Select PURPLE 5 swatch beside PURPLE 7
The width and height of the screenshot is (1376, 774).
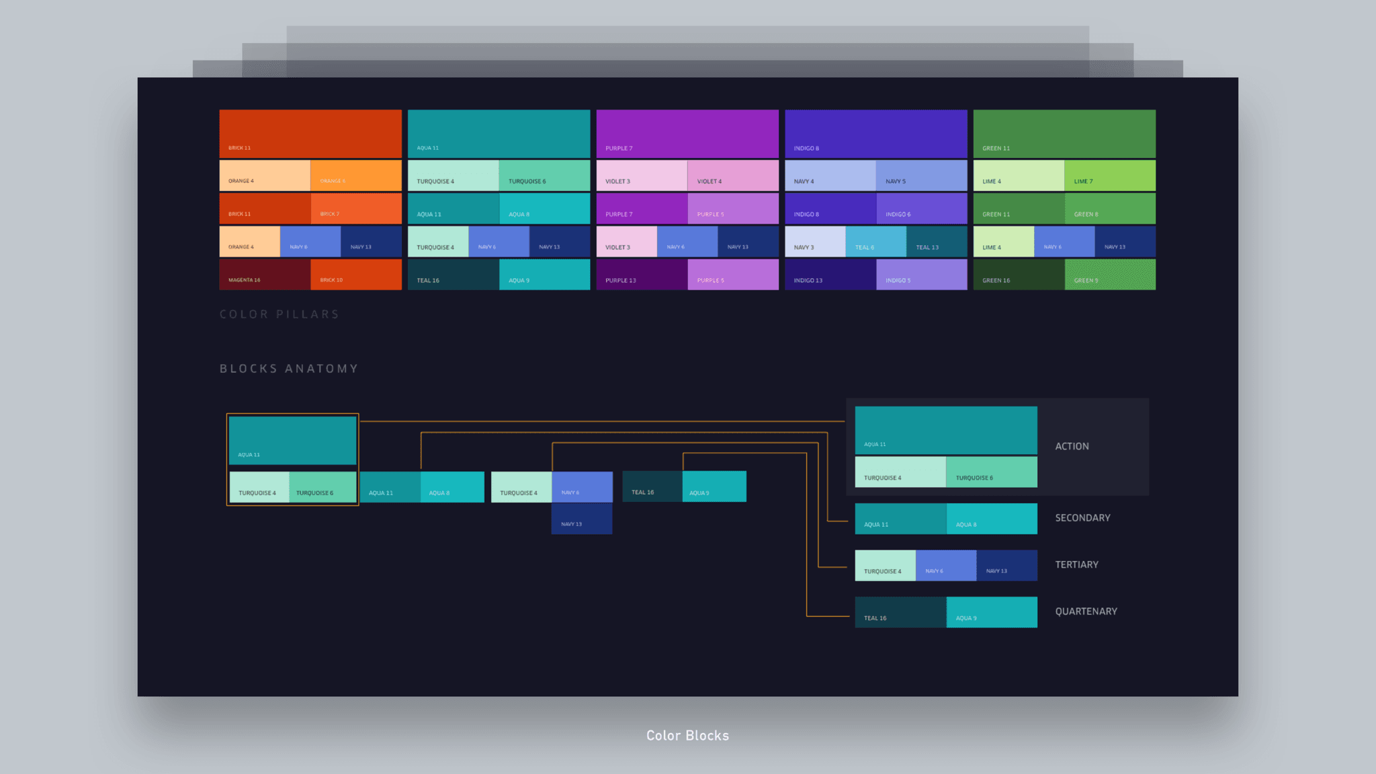click(733, 208)
